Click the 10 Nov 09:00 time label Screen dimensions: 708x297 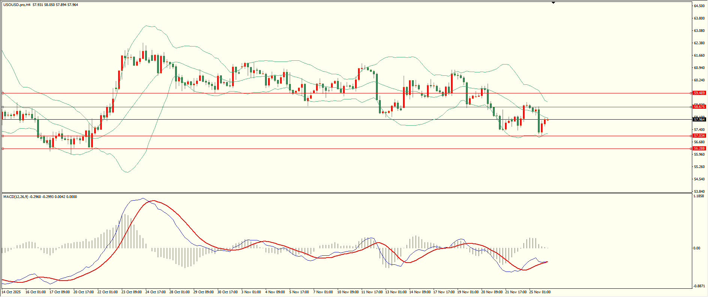(347, 292)
